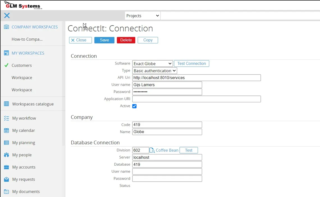
Task: Click the Division lookup magnifier icon
Action: coord(152,150)
